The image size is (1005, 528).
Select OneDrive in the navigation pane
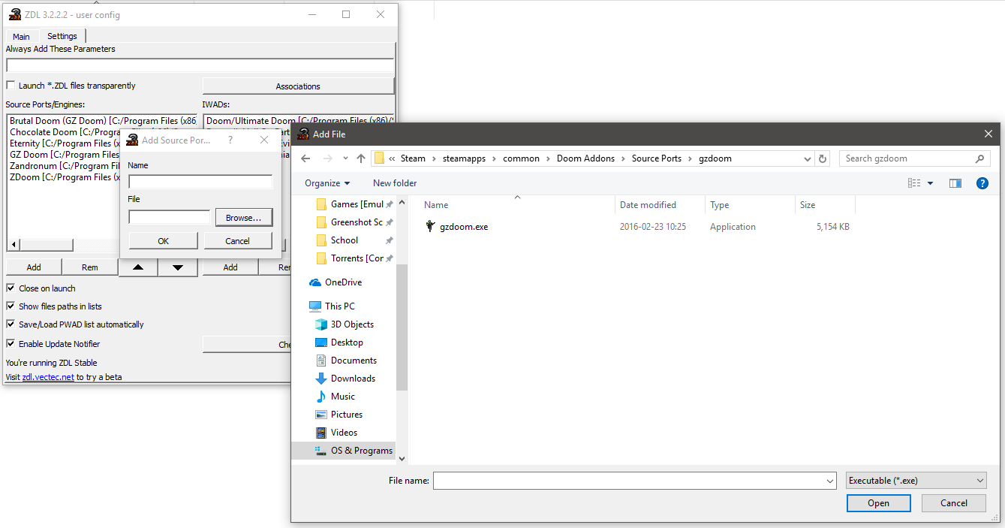coord(343,282)
